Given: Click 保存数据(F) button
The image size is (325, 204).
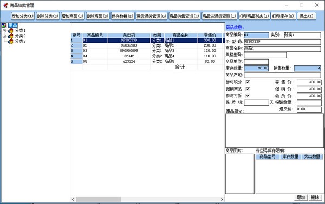Looking at the screenshot, I should tap(122, 16).
